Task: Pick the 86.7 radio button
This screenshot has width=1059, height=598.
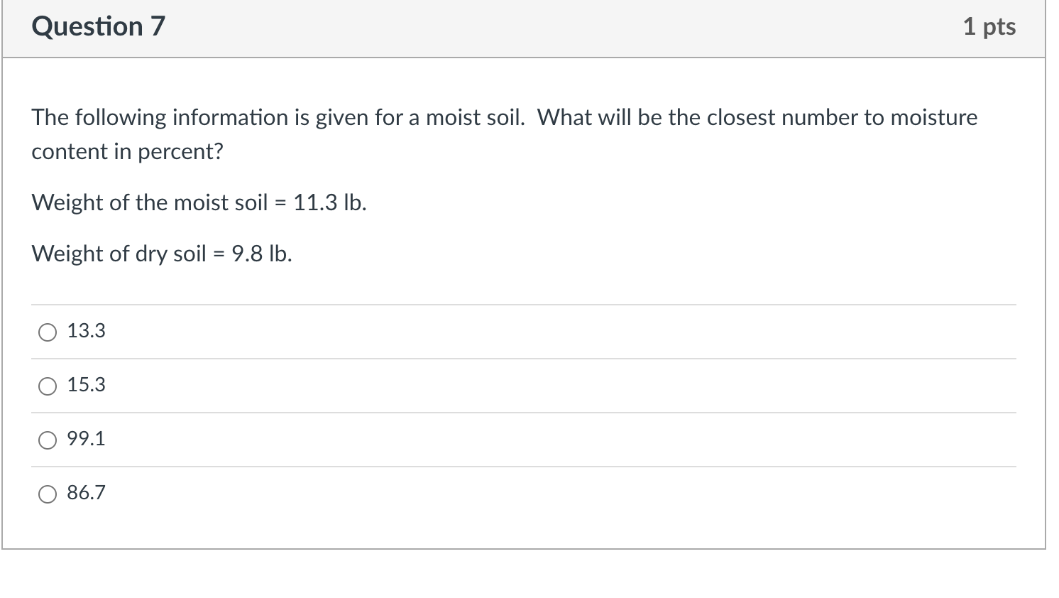Action: tap(48, 494)
